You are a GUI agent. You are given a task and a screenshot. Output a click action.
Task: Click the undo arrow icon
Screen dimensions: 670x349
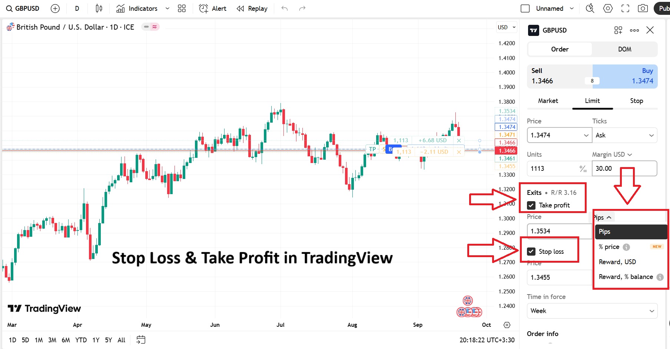(285, 8)
